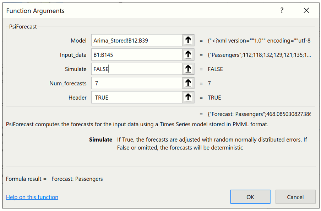Open the Help on this function link
The height and width of the screenshot is (211, 321).
[x=32, y=197]
